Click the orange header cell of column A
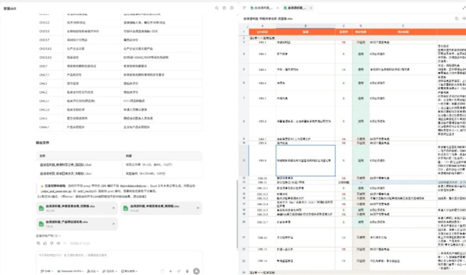This screenshot has width=466, height=275. point(262,32)
